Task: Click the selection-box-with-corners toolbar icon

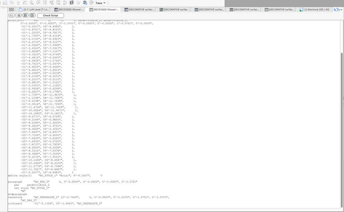Action: (x=25, y=3)
